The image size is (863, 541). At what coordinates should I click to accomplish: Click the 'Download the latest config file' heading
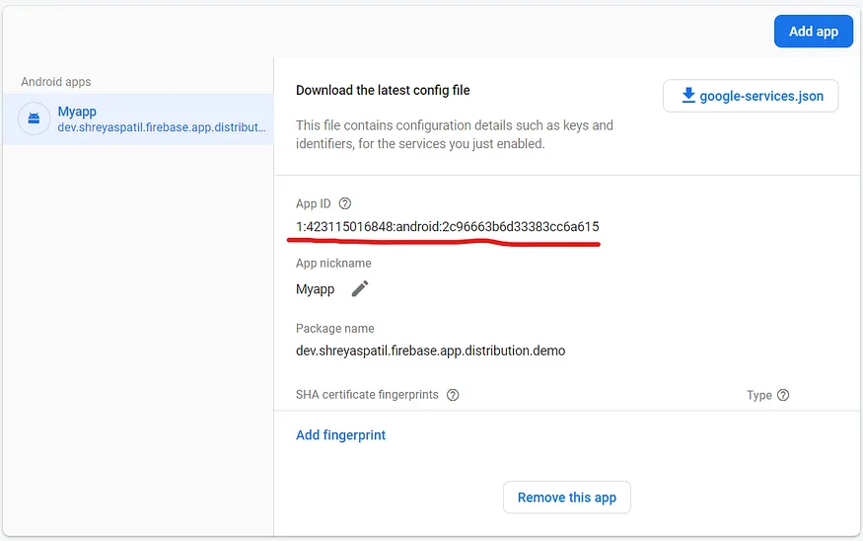[383, 91]
